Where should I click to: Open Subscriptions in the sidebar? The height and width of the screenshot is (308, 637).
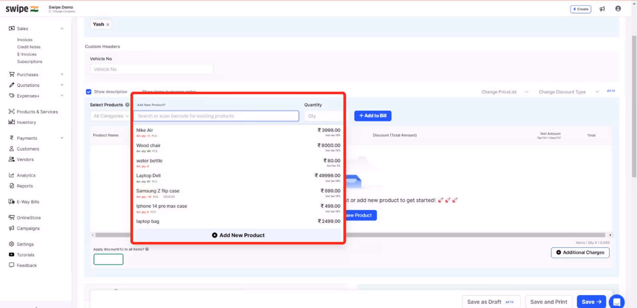point(30,61)
